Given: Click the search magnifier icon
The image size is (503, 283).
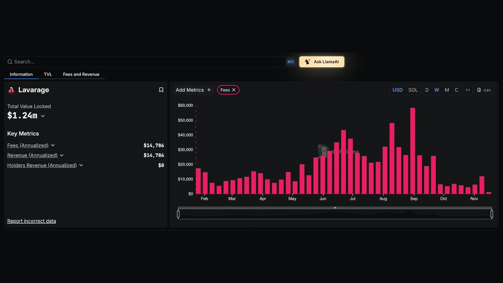Looking at the screenshot, I should pos(10,62).
